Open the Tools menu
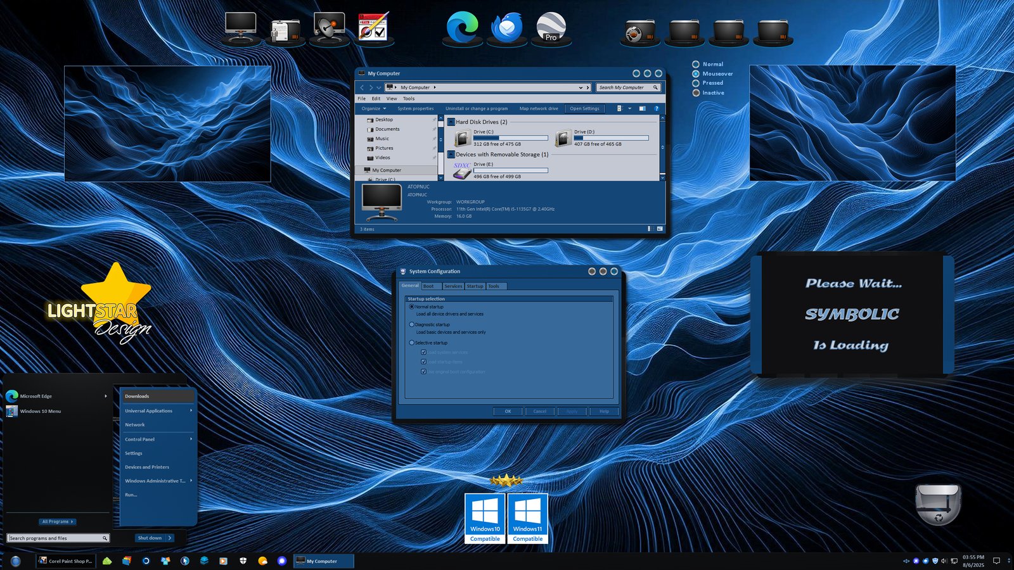The width and height of the screenshot is (1014, 570). 409,98
